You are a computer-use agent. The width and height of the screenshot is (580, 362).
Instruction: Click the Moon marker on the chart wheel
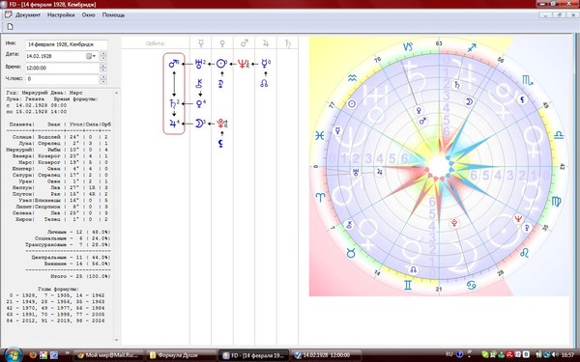[469, 101]
